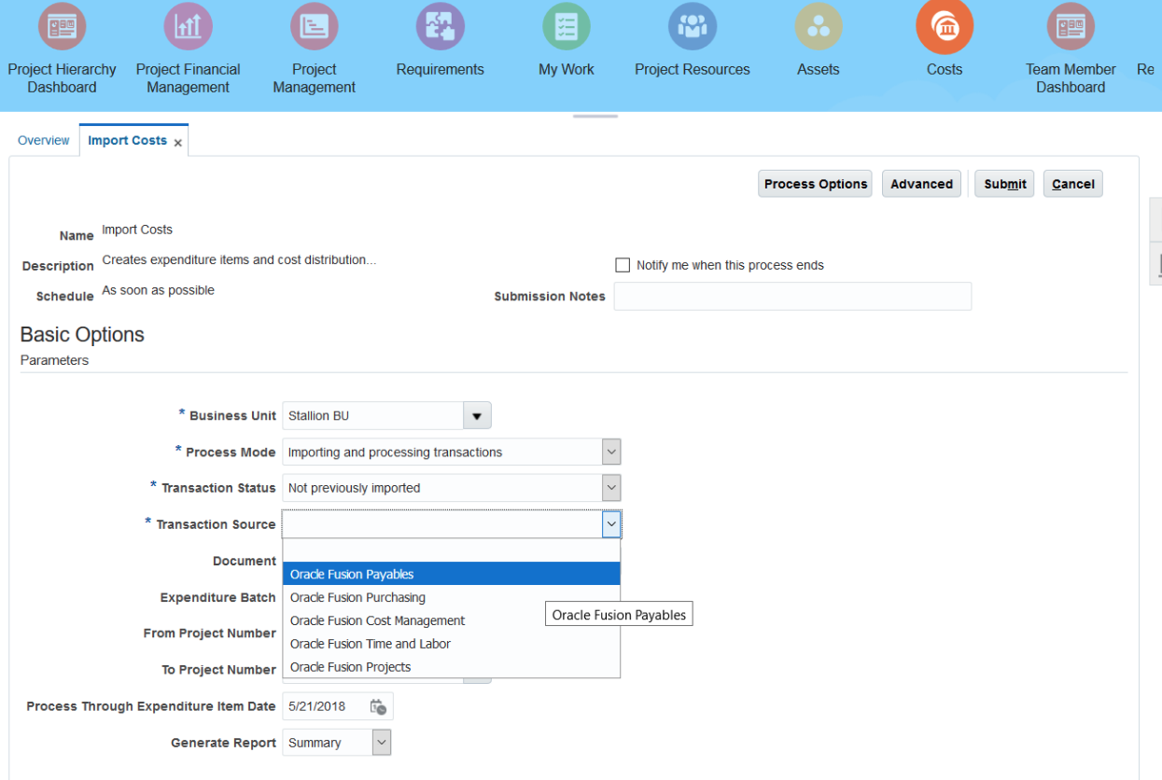Click the Basic Options heading
This screenshot has height=780, width=1162.
coord(82,335)
